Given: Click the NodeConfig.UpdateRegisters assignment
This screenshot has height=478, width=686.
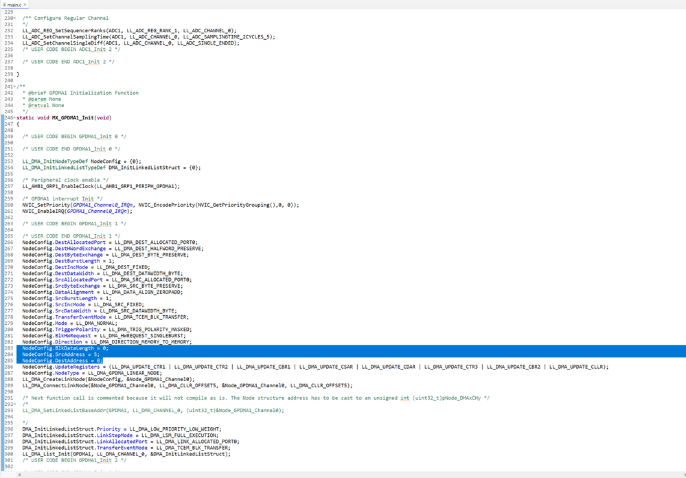Looking at the screenshot, I should [x=315, y=367].
